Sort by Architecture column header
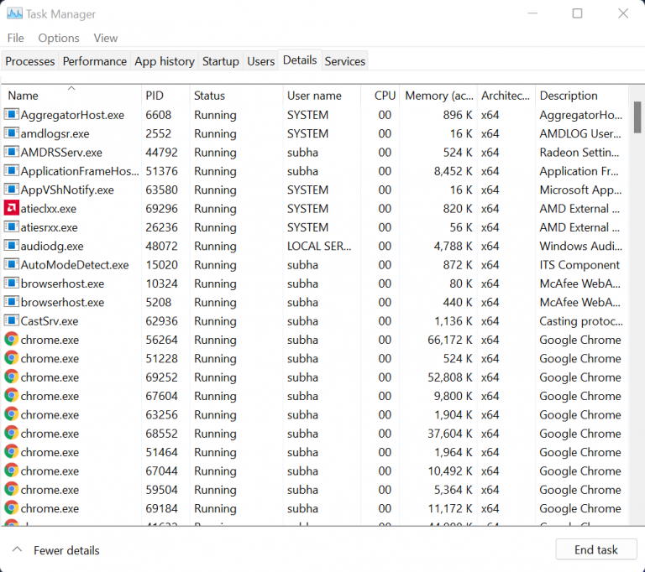Screen dimensions: 645x572 506,96
